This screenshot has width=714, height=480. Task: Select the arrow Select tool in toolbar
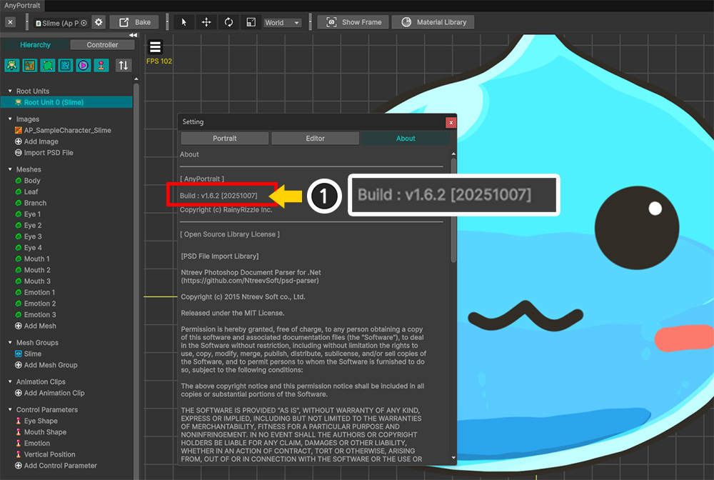tap(183, 22)
